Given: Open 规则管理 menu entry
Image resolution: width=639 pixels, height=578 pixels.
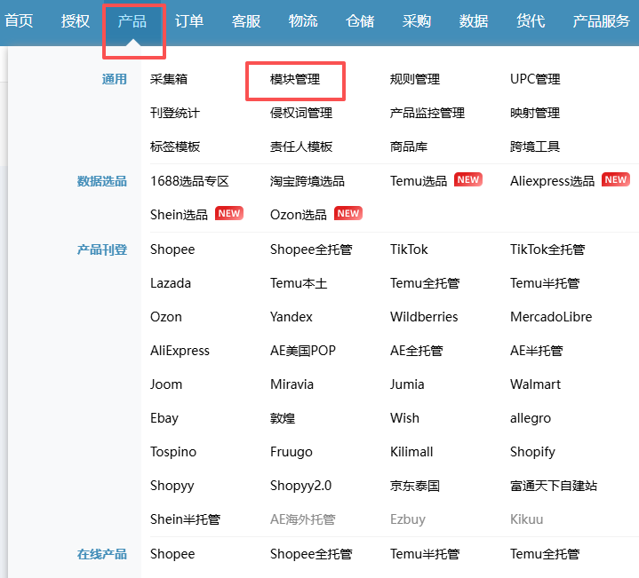Looking at the screenshot, I should pyautogui.click(x=414, y=79).
